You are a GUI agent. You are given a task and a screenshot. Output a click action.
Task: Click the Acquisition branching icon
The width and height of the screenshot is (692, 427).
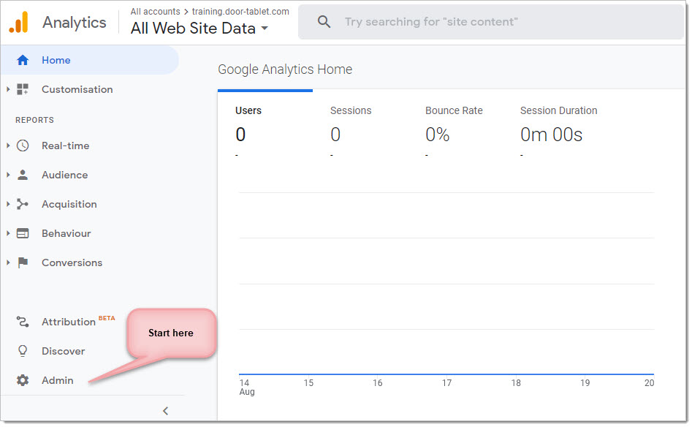click(x=23, y=204)
